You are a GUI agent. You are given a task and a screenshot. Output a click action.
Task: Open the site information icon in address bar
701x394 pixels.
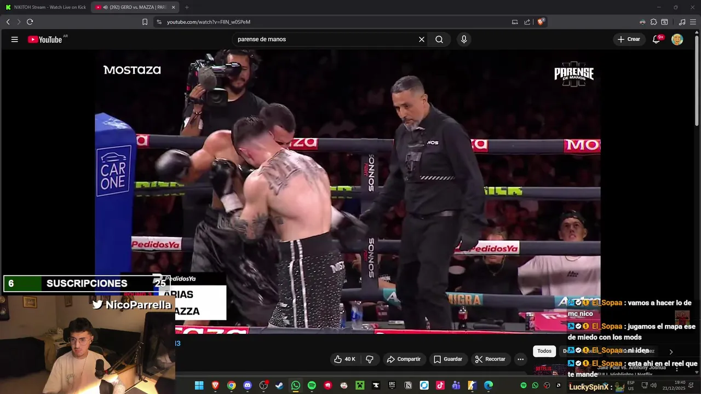pos(159,22)
